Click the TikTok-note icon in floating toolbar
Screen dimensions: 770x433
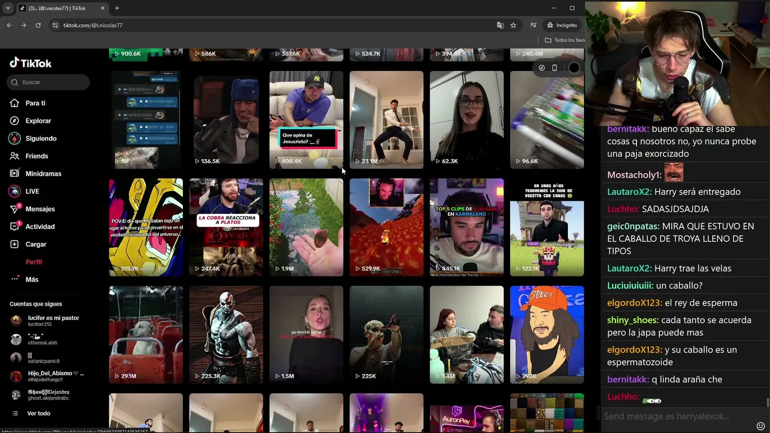click(541, 68)
